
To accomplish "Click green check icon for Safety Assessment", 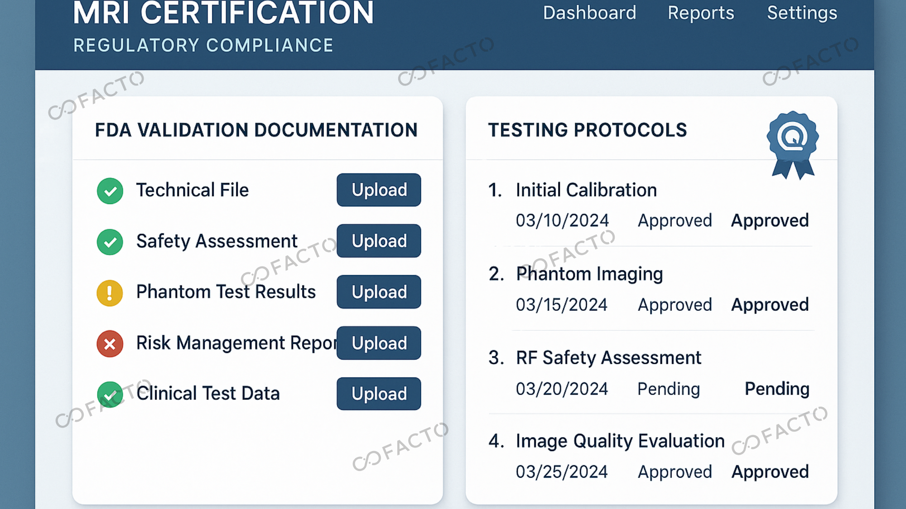I will (x=110, y=242).
